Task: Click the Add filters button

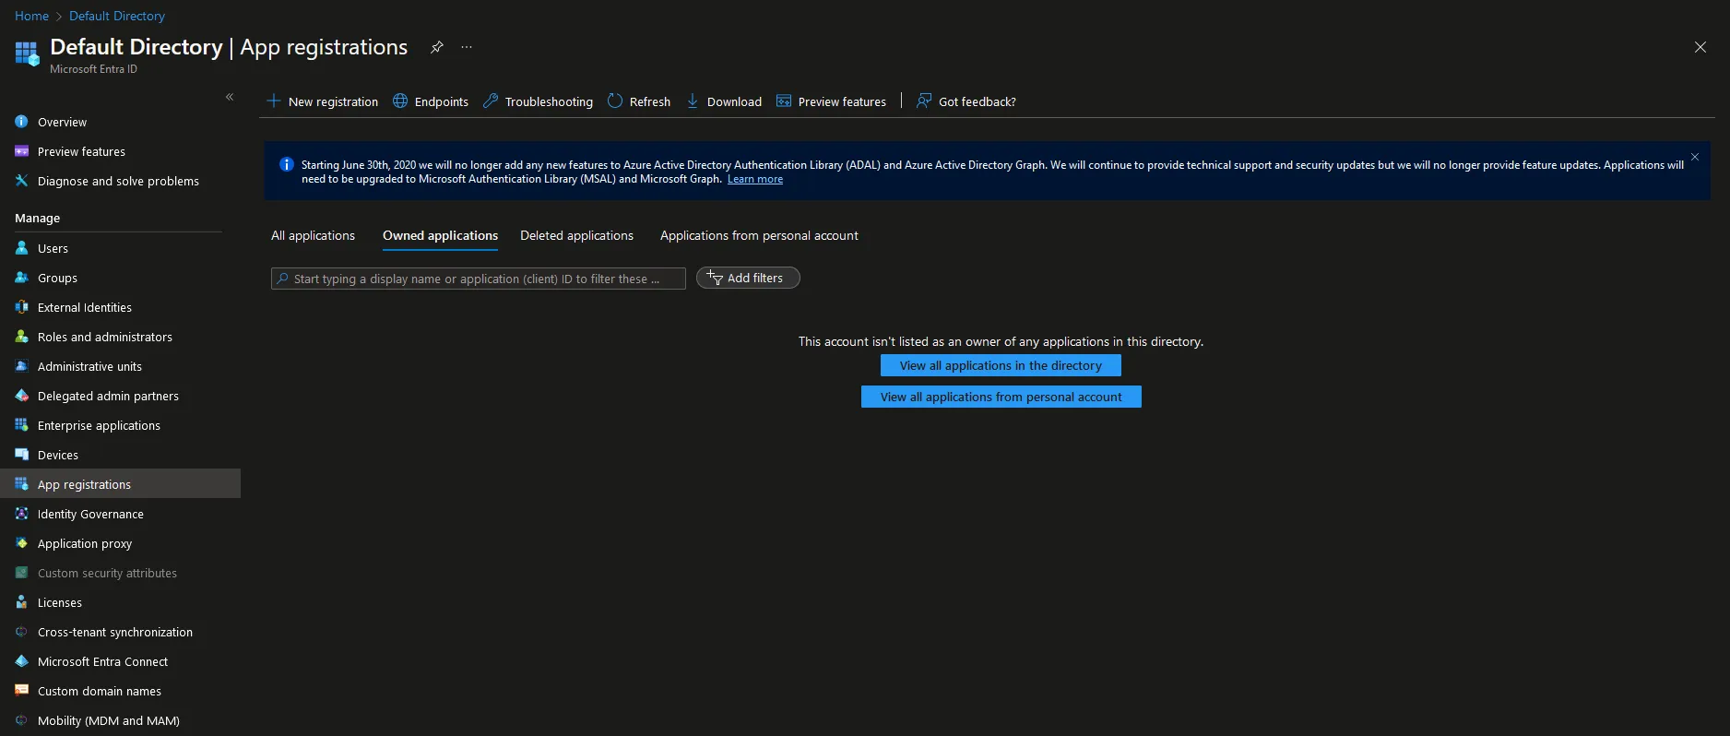Action: 748,278
